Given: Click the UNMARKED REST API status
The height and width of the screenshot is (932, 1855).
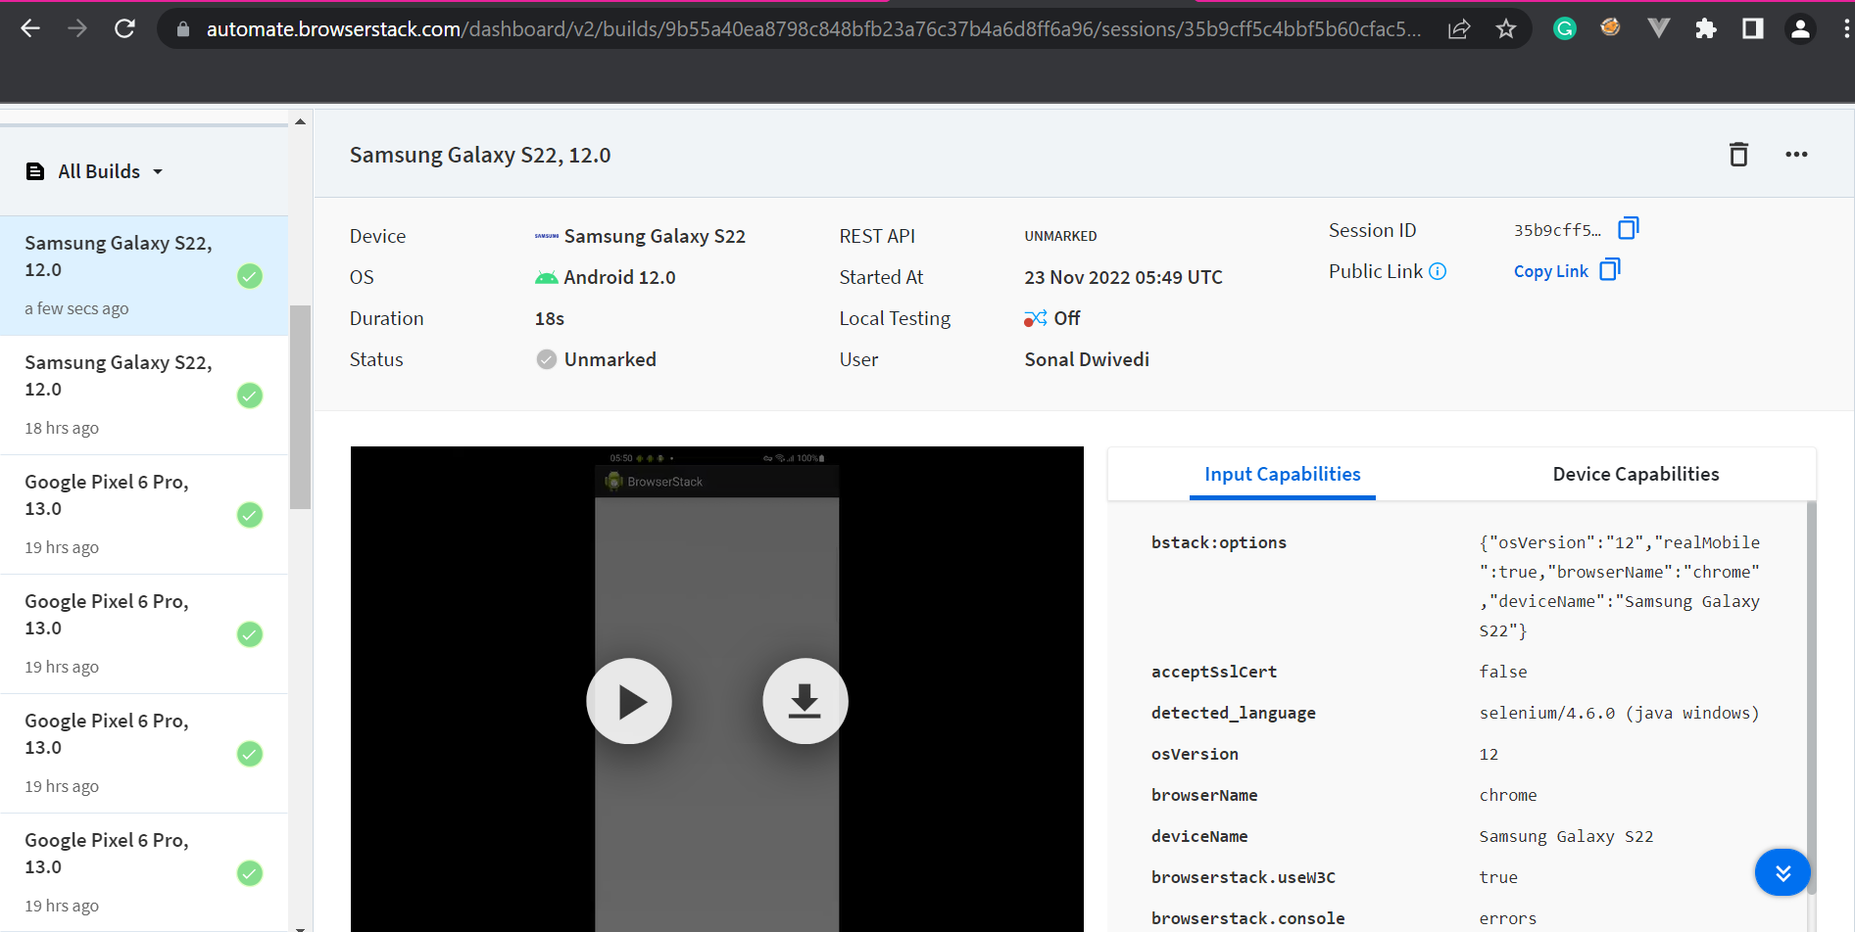Looking at the screenshot, I should (x=1060, y=236).
